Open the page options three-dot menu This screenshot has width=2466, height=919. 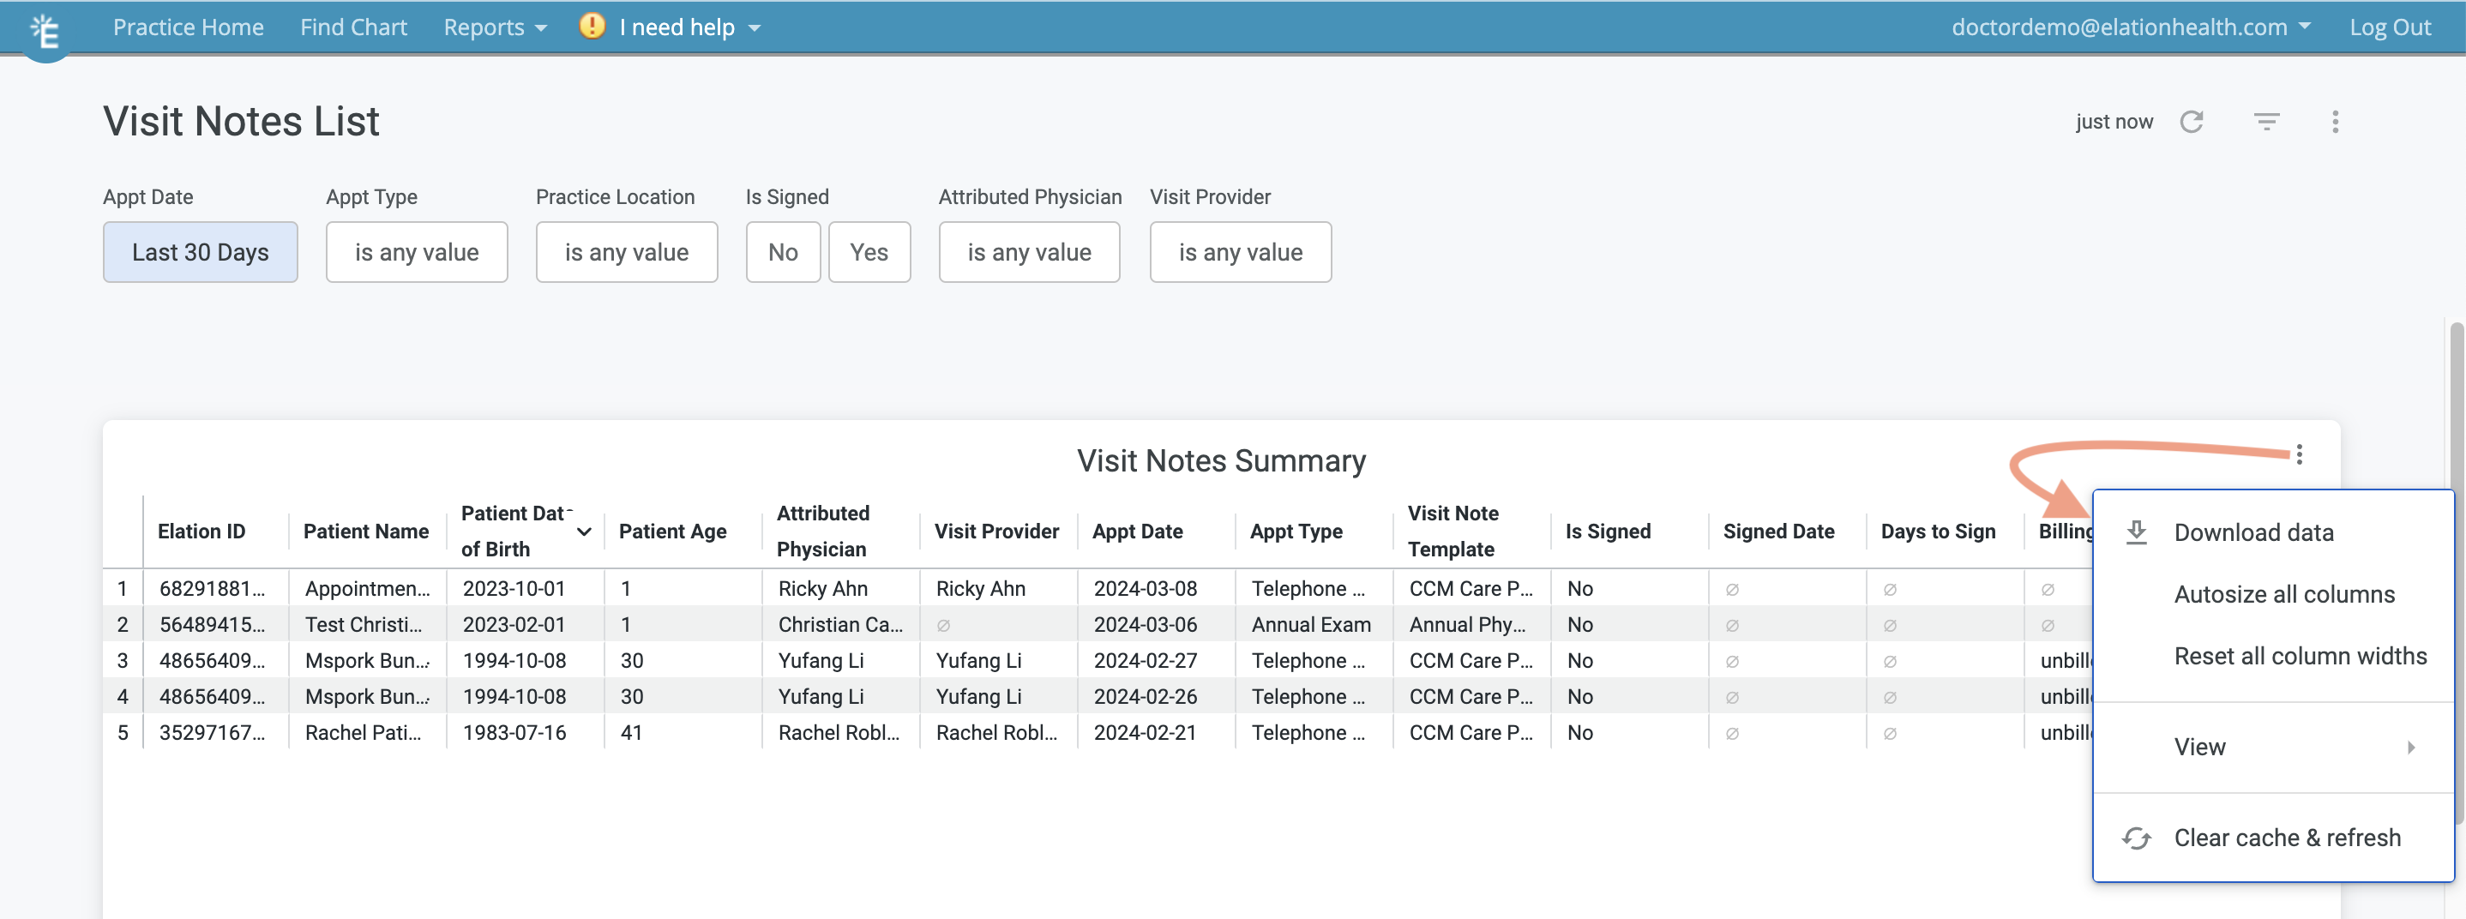[x=2336, y=122]
